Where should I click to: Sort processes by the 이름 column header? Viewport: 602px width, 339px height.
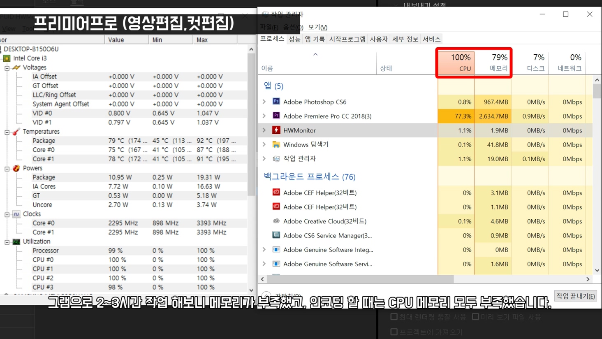point(317,63)
